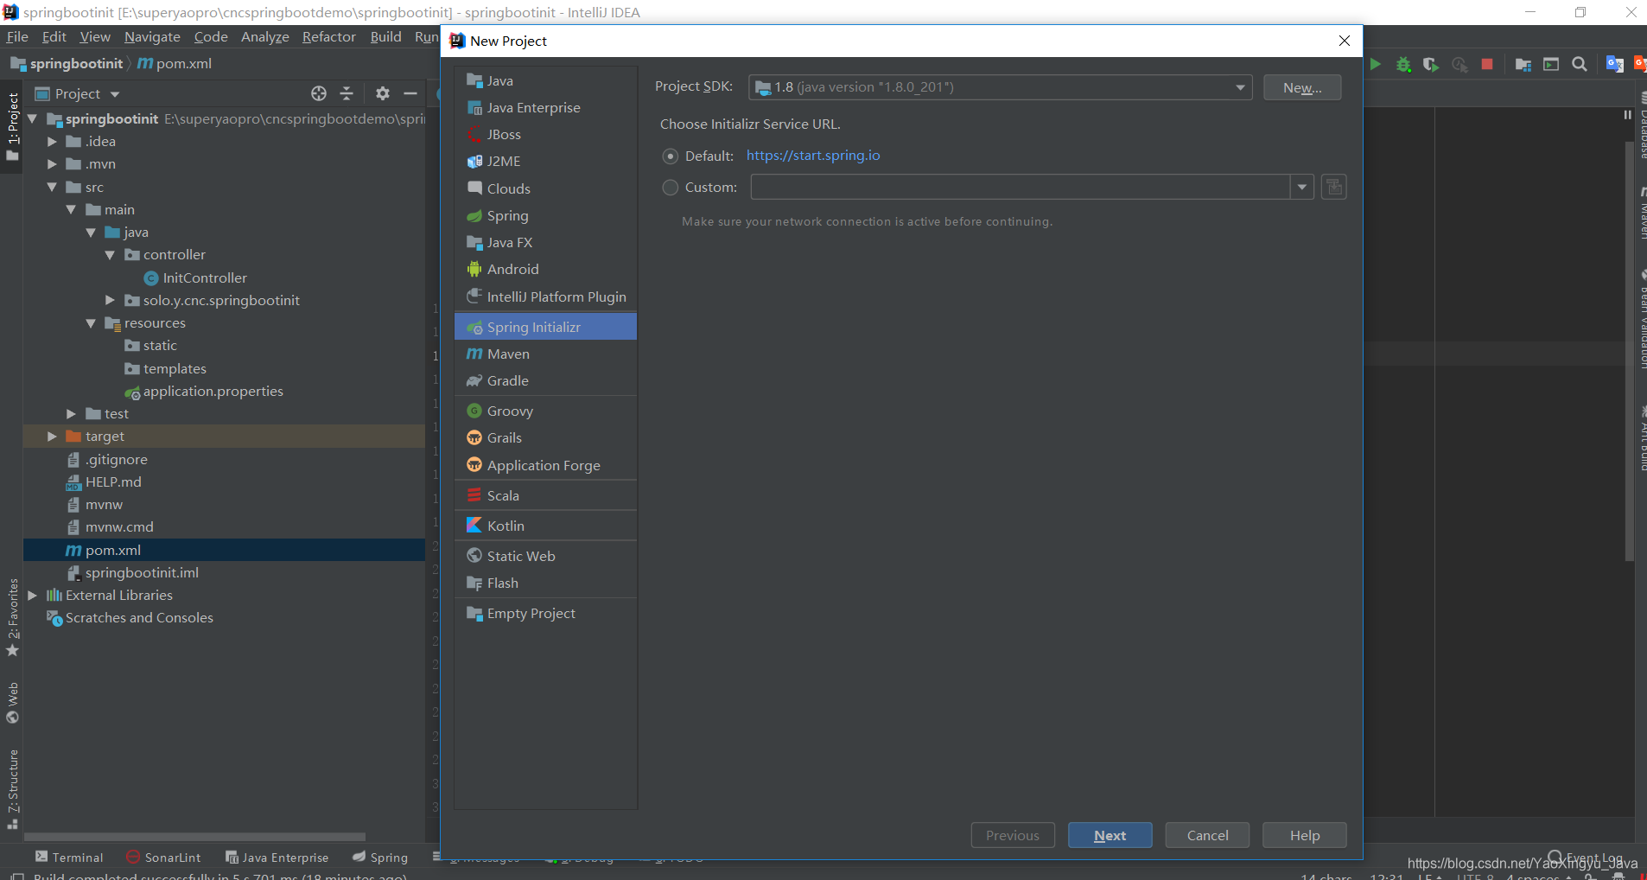1647x880 pixels.
Task: Click the locate target crosshair icon
Action: click(319, 93)
